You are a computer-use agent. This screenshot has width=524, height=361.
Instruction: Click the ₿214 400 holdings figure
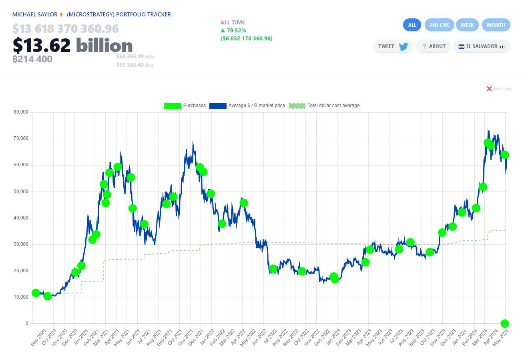pyautogui.click(x=32, y=60)
